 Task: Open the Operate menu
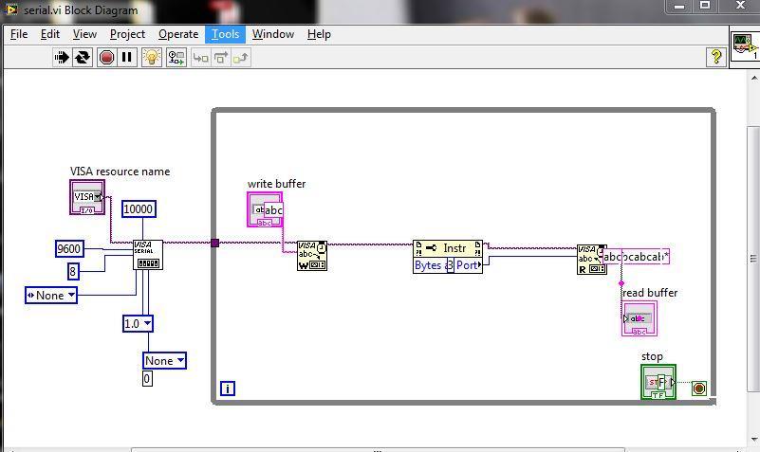coord(178,34)
